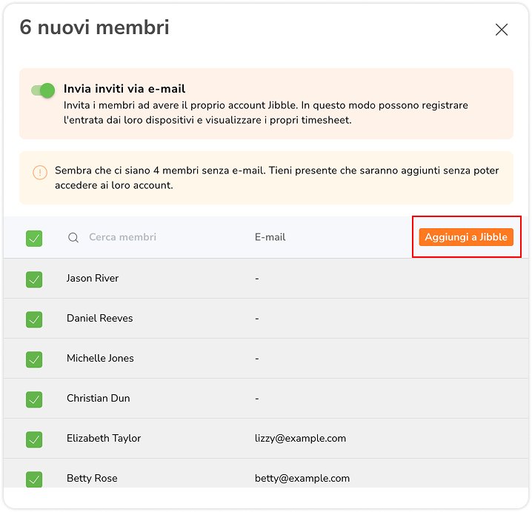Select the name Christian Dun

pyautogui.click(x=98, y=399)
